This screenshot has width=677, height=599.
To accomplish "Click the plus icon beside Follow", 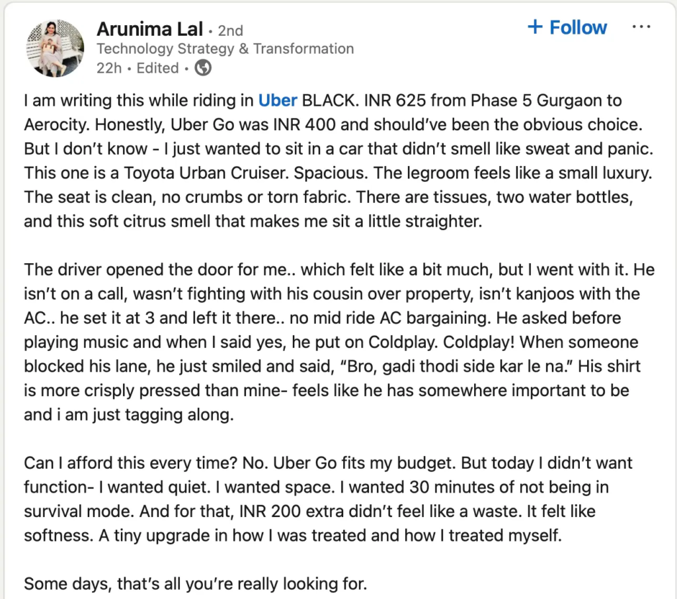I will (535, 26).
